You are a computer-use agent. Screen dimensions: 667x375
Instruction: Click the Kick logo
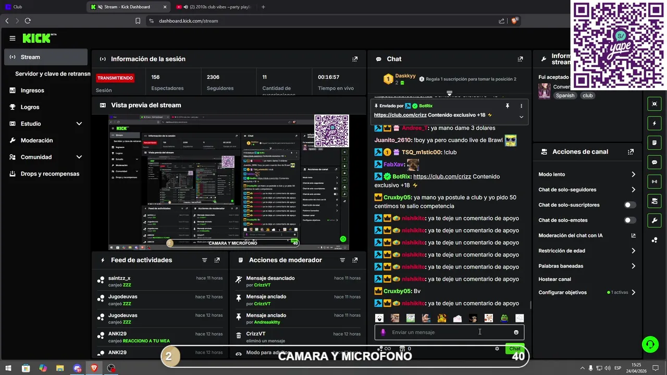pyautogui.click(x=39, y=38)
